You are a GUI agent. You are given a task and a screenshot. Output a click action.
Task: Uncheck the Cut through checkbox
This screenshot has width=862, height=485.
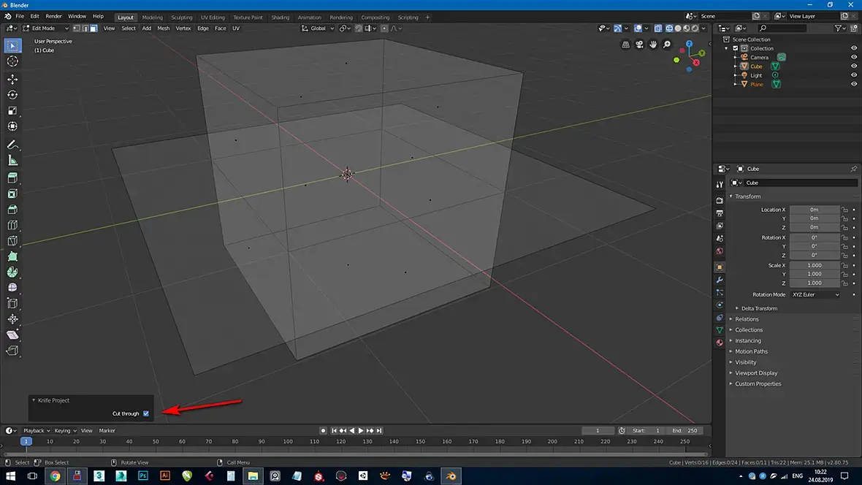click(x=146, y=413)
